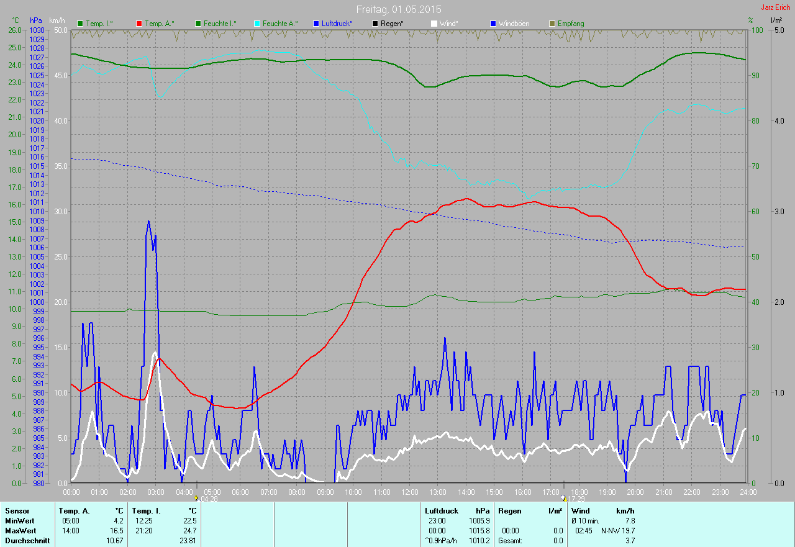Click the blue Luftdruck legend square

tap(316, 24)
